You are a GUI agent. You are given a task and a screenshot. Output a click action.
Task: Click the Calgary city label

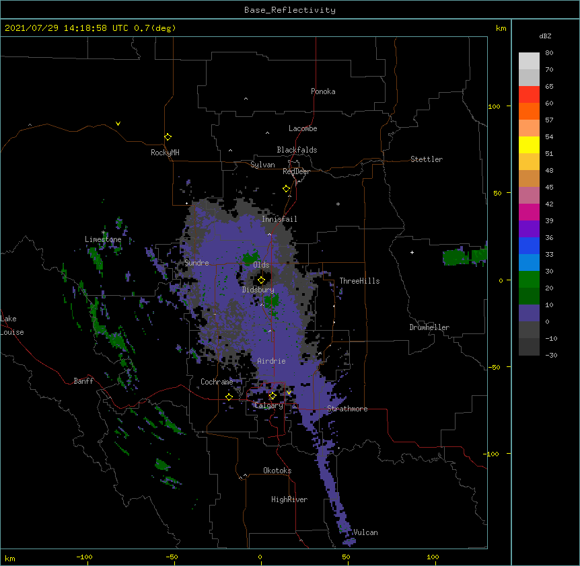(268, 405)
